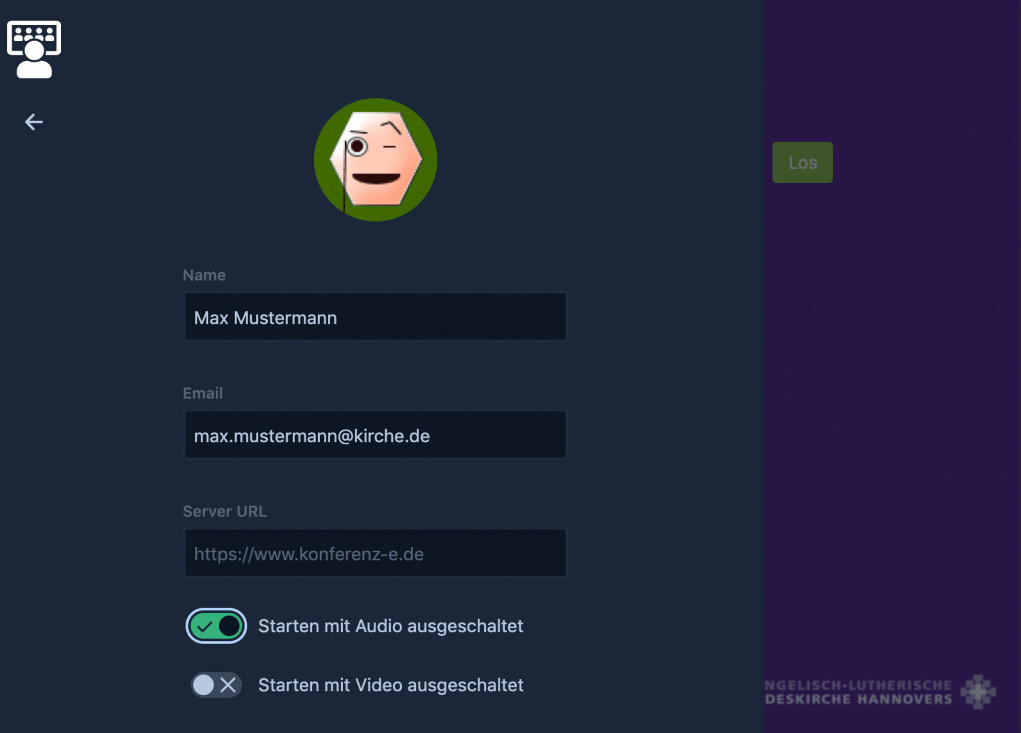This screenshot has height=733, width=1021.
Task: Click the Server URL label
Action: (x=225, y=511)
